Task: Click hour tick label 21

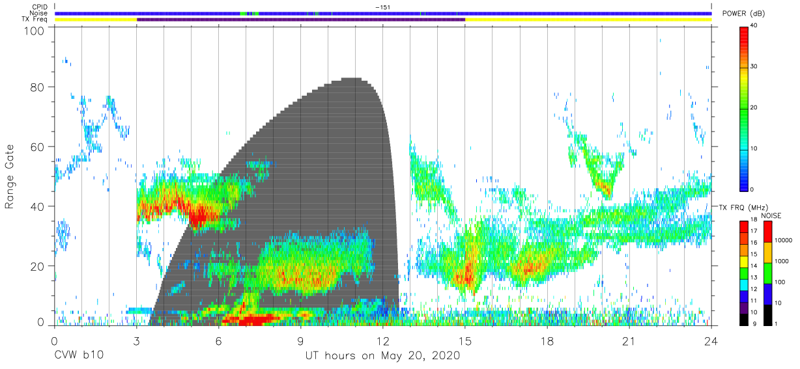Action: pos(629,341)
